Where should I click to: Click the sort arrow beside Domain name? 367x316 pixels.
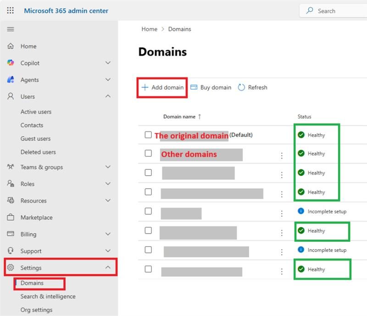200,116
